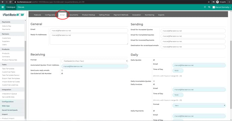Click Destination for scratchpad emails field
This screenshot has height=121, width=232.
tap(193, 47)
